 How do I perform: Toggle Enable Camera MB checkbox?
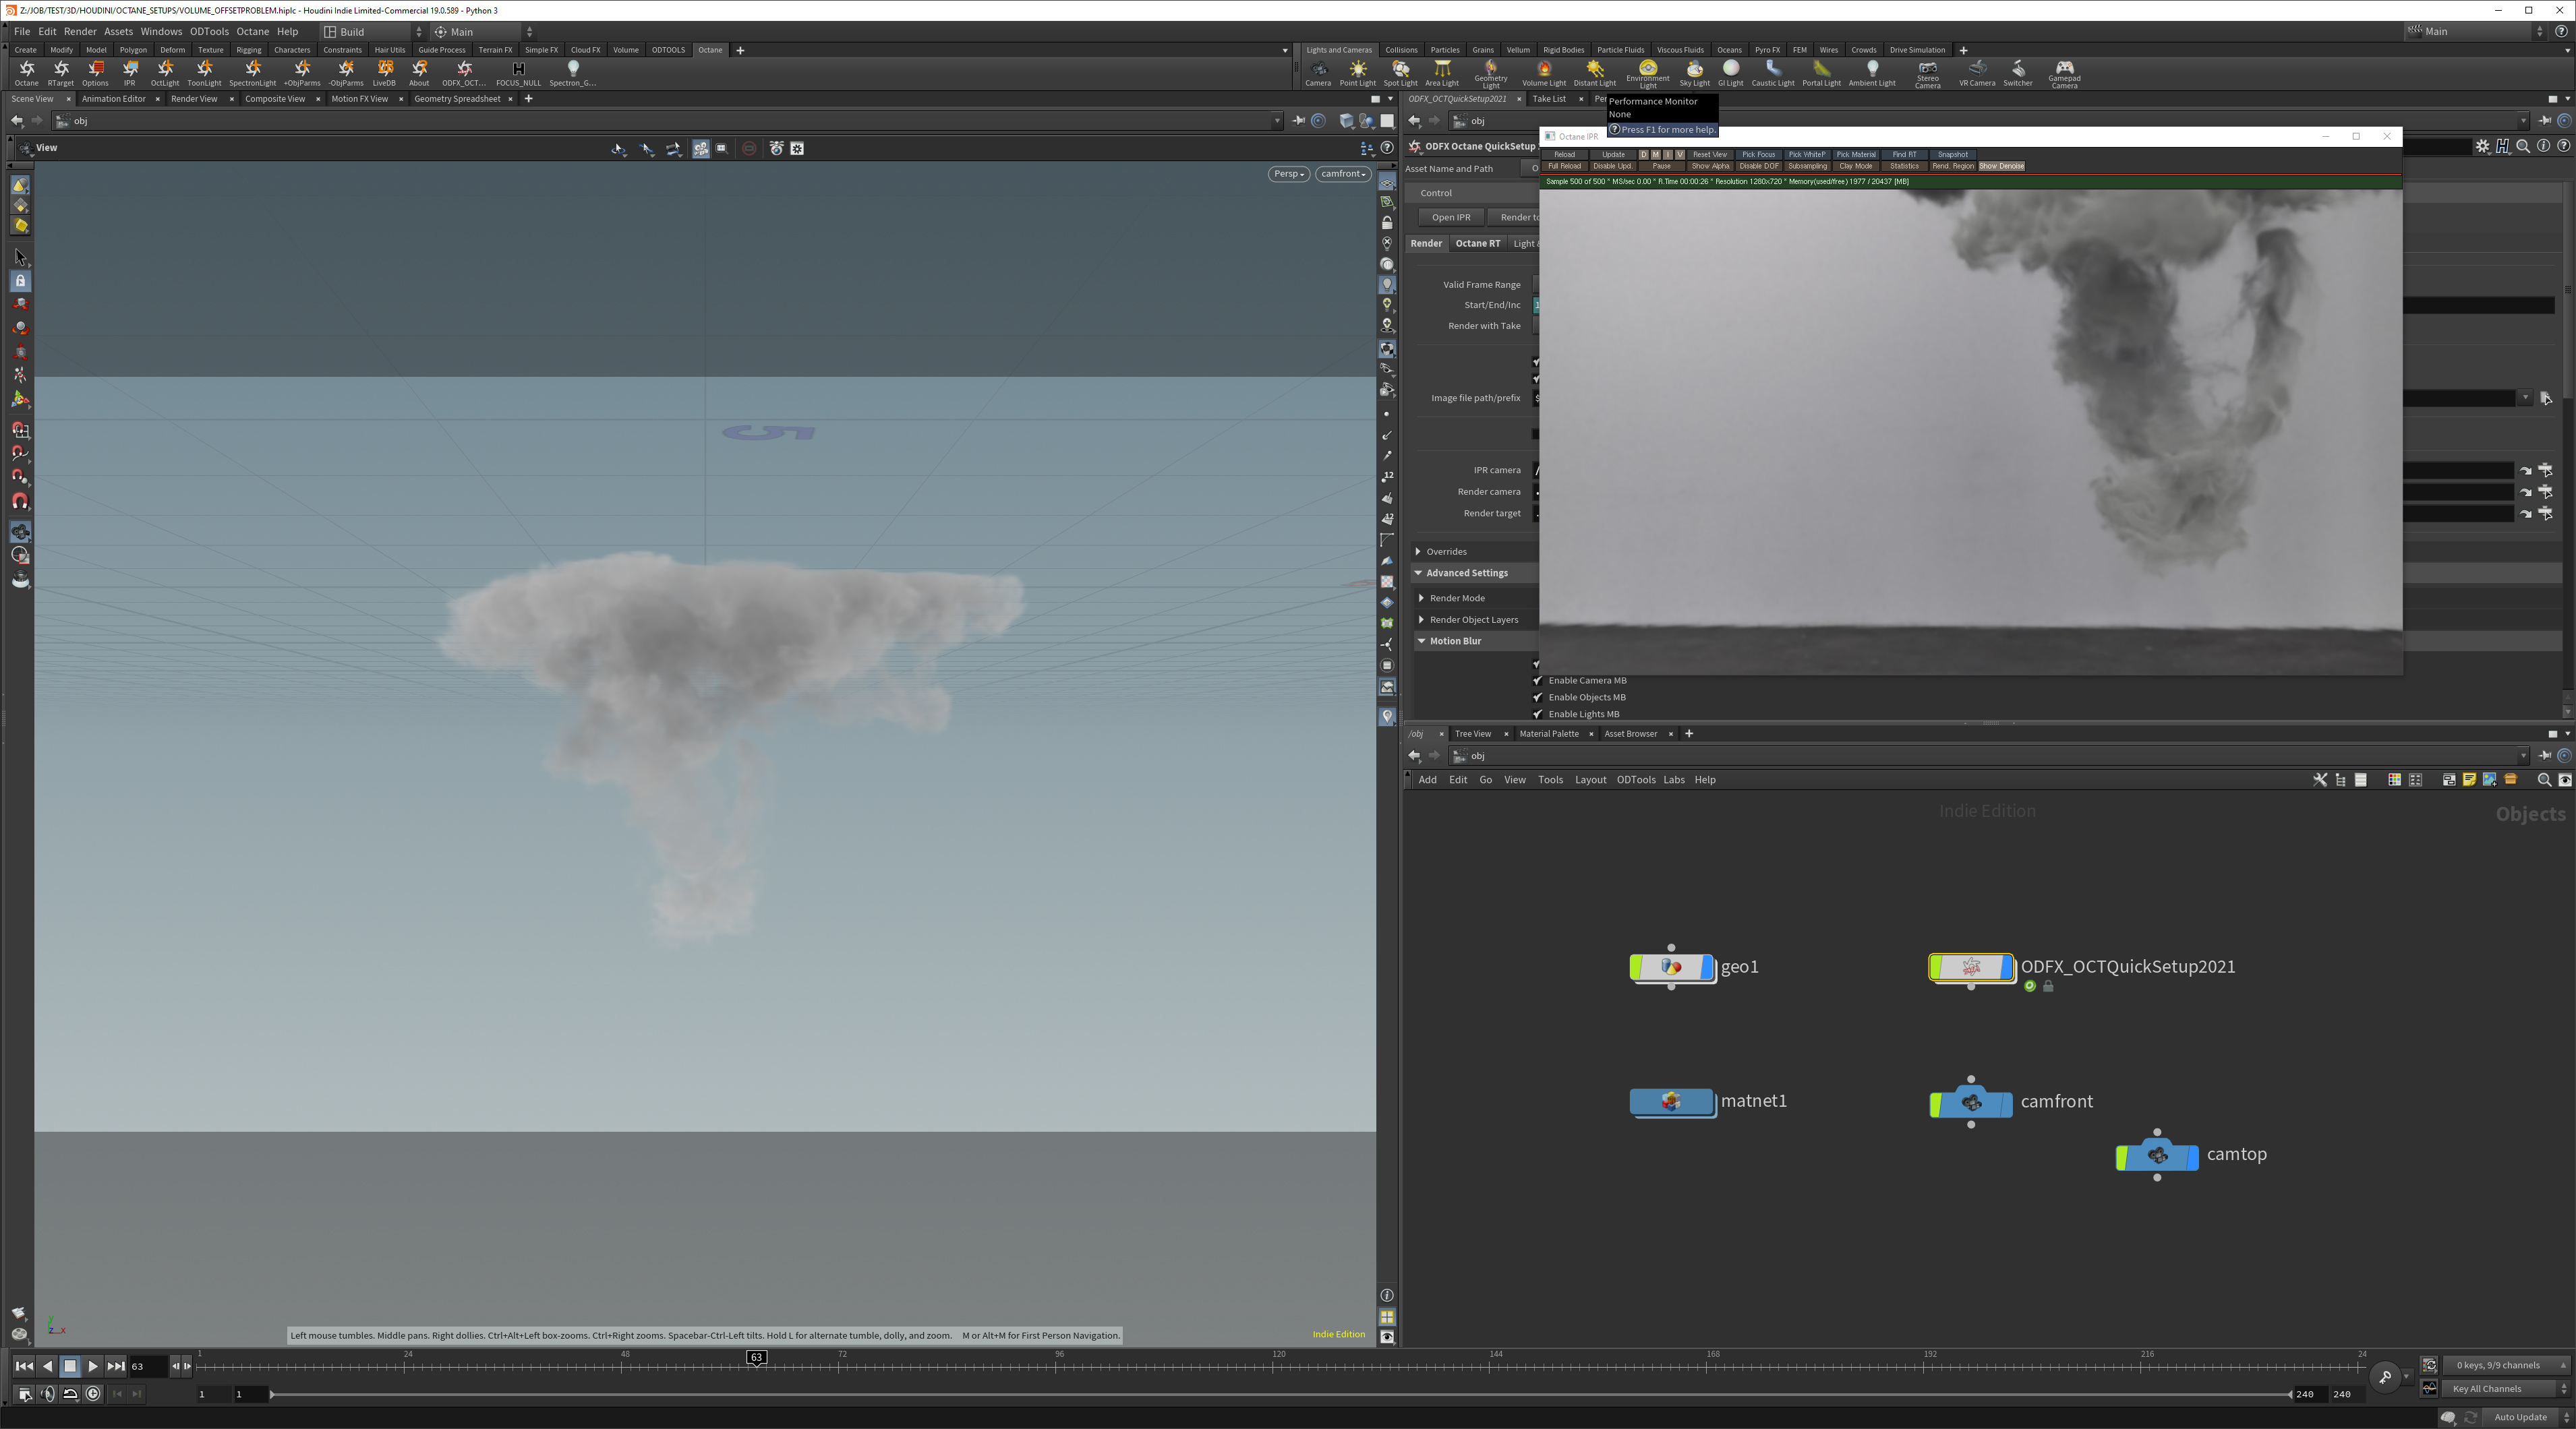point(1538,681)
